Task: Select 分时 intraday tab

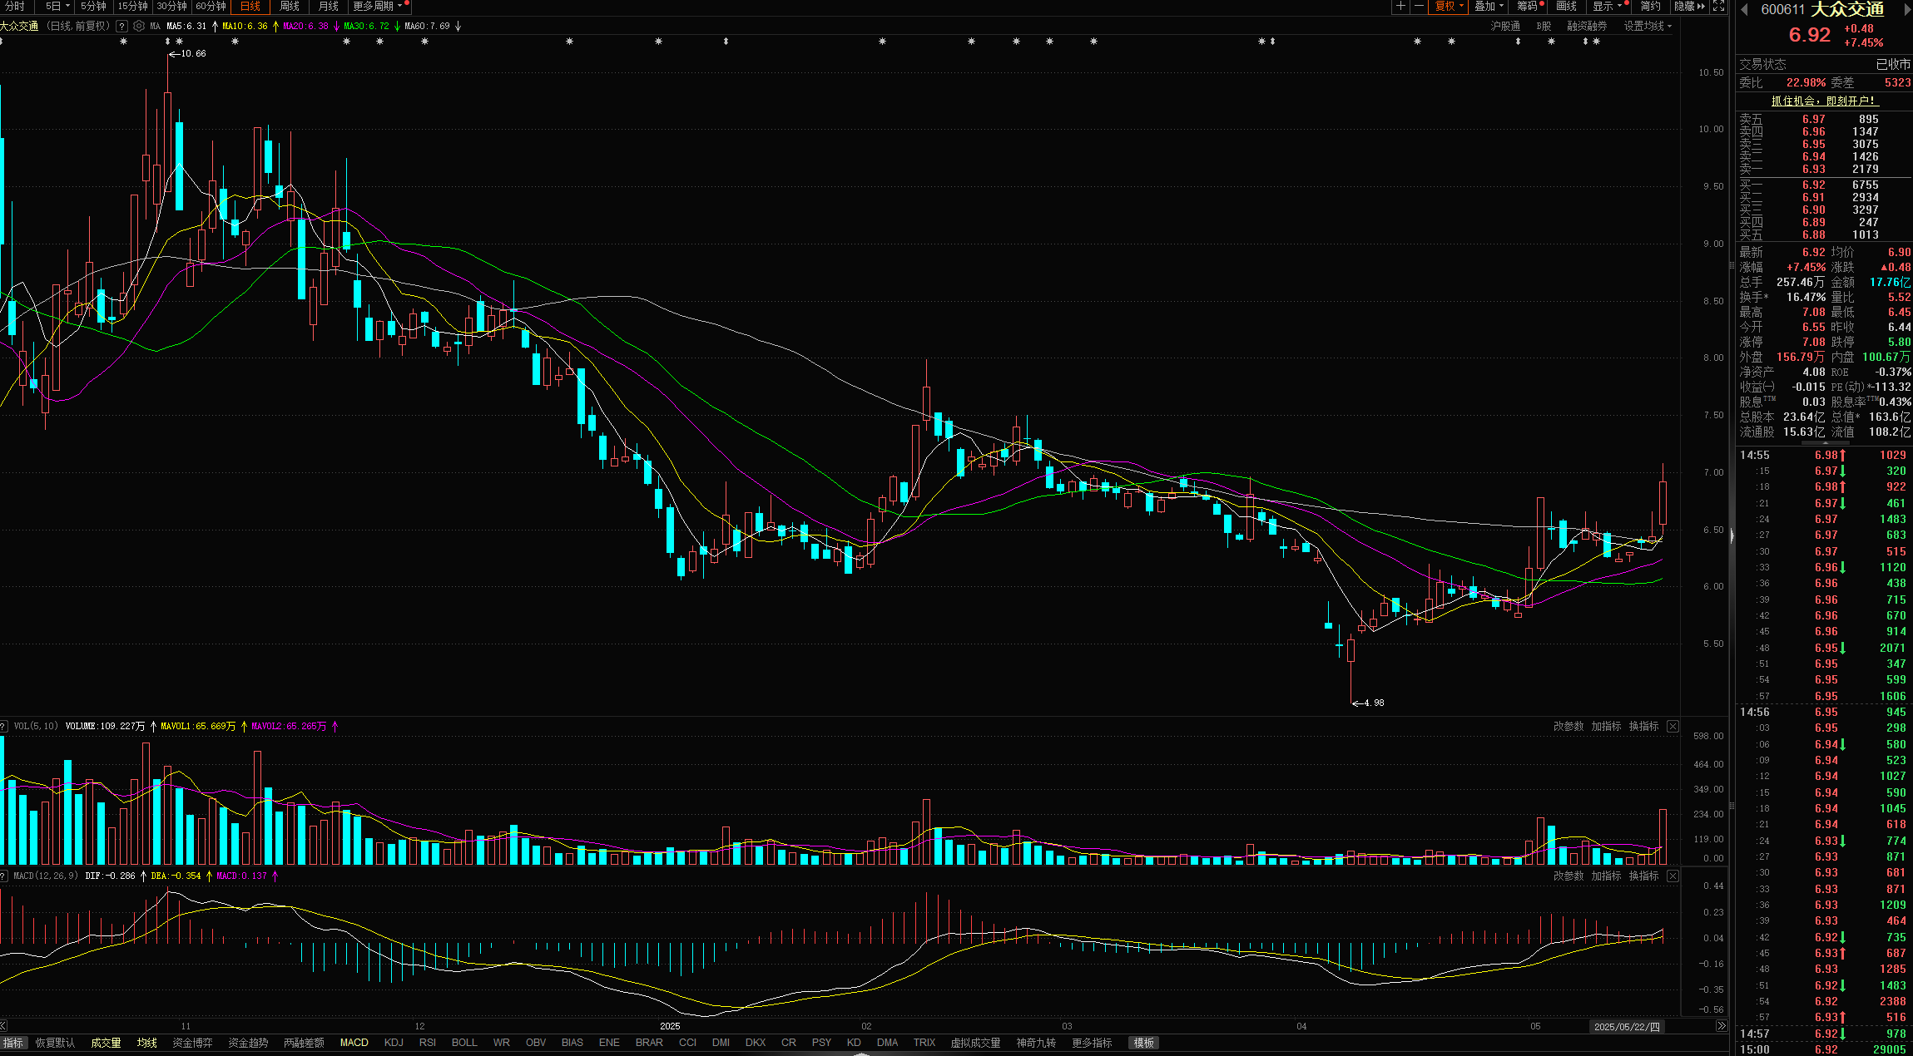Action: pyautogui.click(x=14, y=6)
